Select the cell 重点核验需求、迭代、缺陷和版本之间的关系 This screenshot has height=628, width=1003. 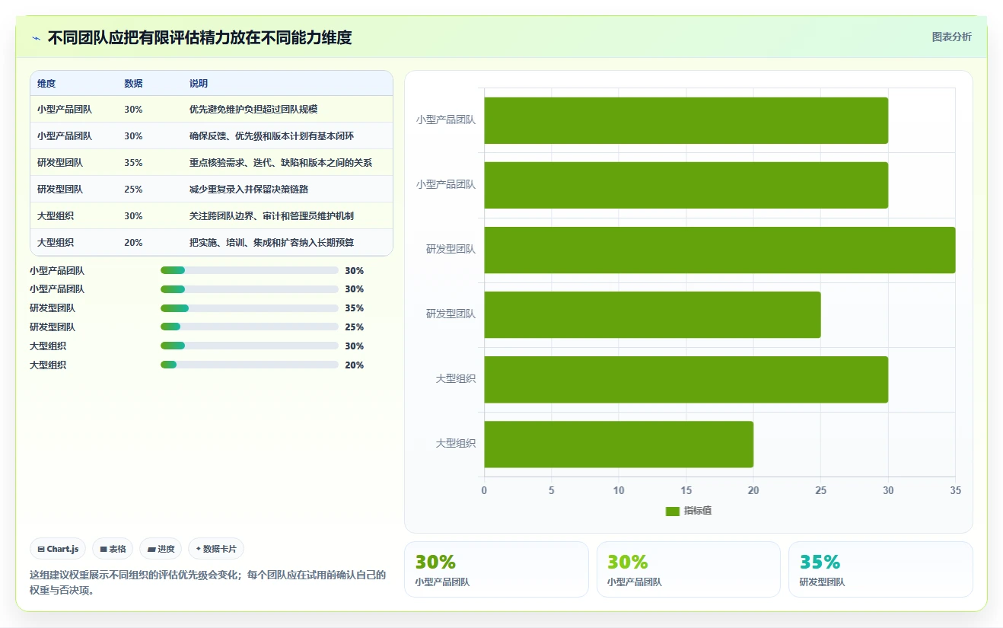coord(281,163)
